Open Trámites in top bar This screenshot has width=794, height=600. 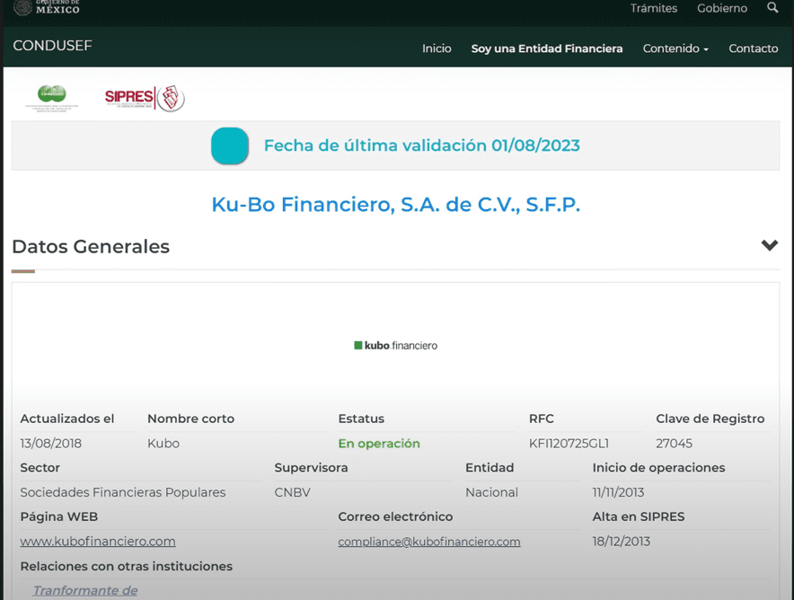(x=653, y=8)
